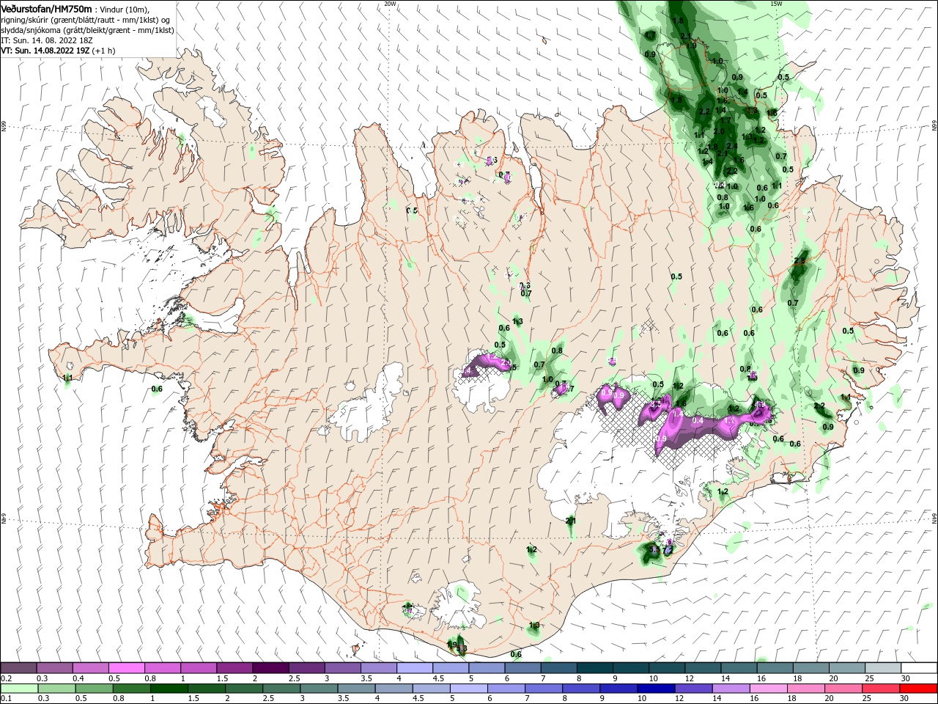Image resolution: width=938 pixels, height=704 pixels.
Task: Click the Veðurstofan/HM750m title text
Action: [46, 8]
